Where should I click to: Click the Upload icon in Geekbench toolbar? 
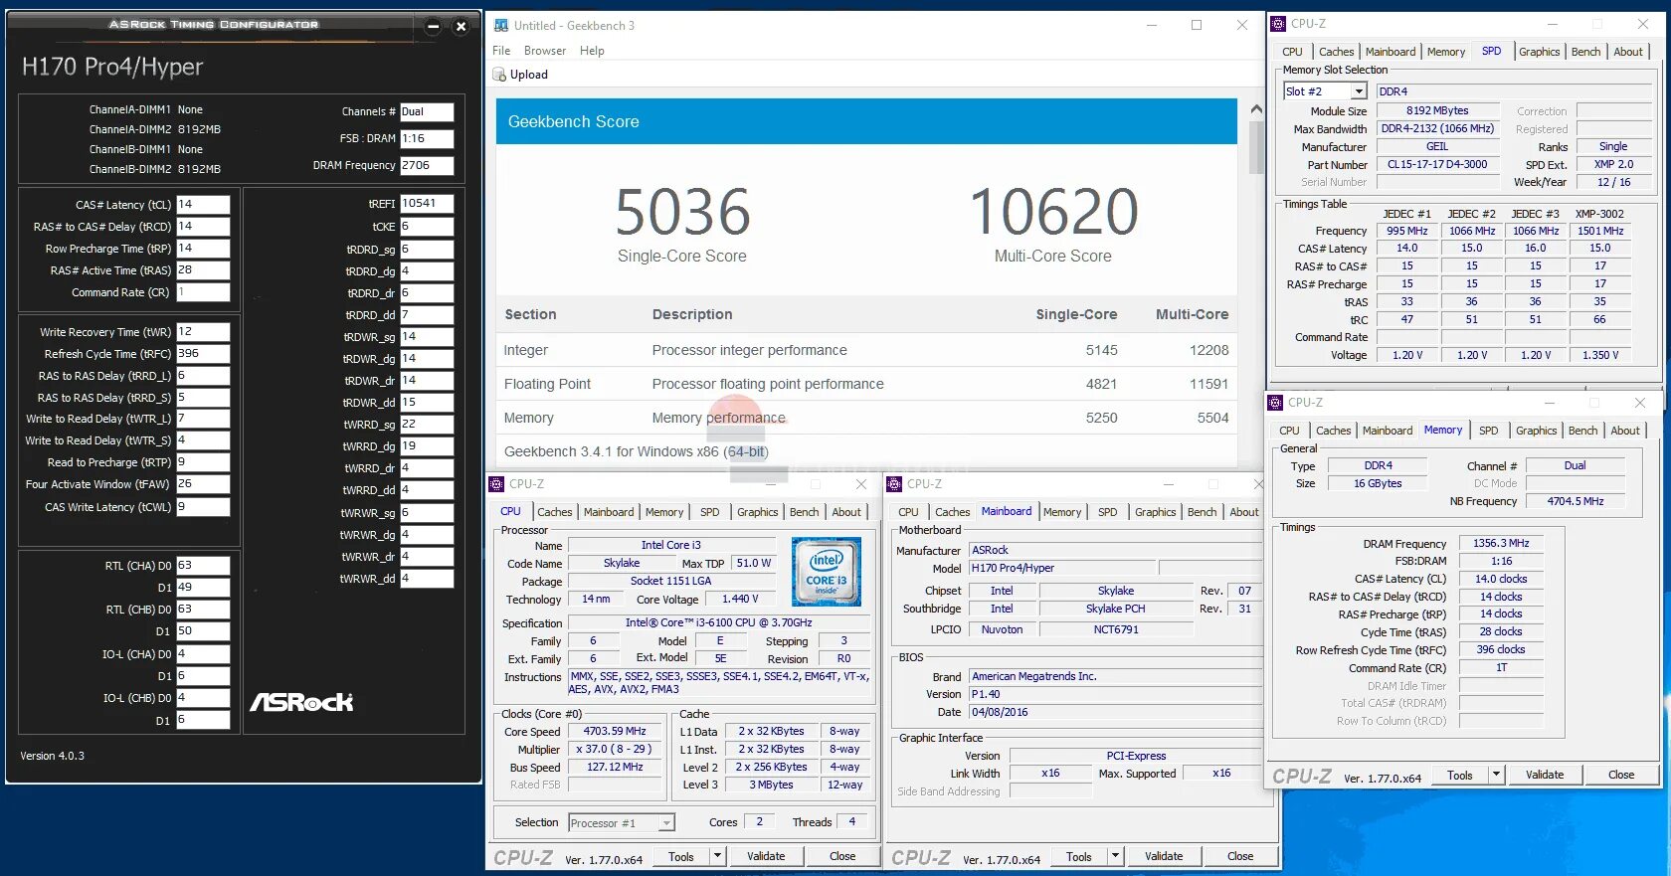pyautogui.click(x=499, y=75)
